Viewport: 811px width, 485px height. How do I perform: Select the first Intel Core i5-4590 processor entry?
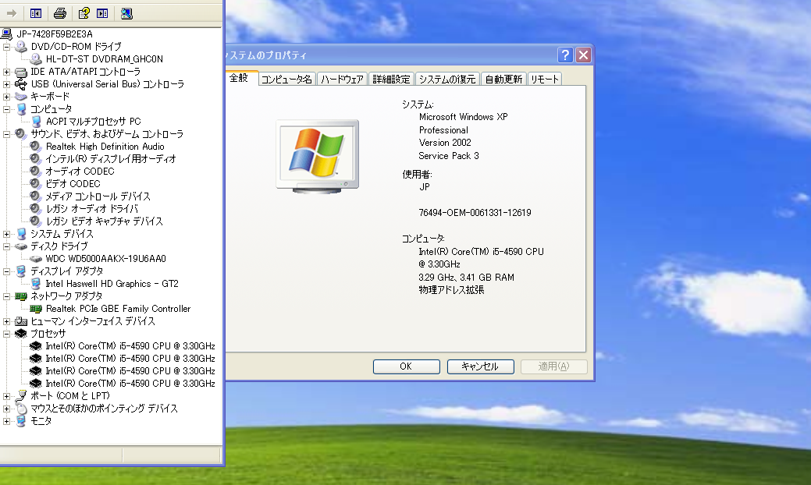(130, 346)
